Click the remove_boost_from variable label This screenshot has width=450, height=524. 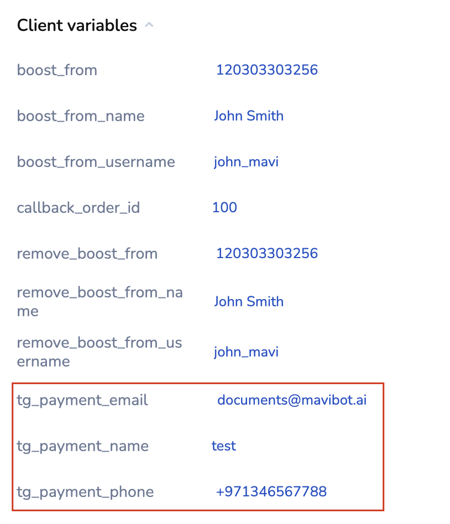[x=87, y=254]
